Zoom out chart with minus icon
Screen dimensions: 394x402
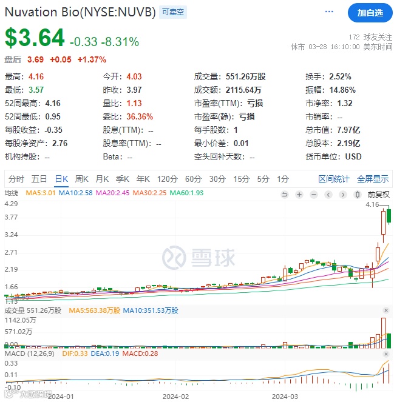(314, 195)
